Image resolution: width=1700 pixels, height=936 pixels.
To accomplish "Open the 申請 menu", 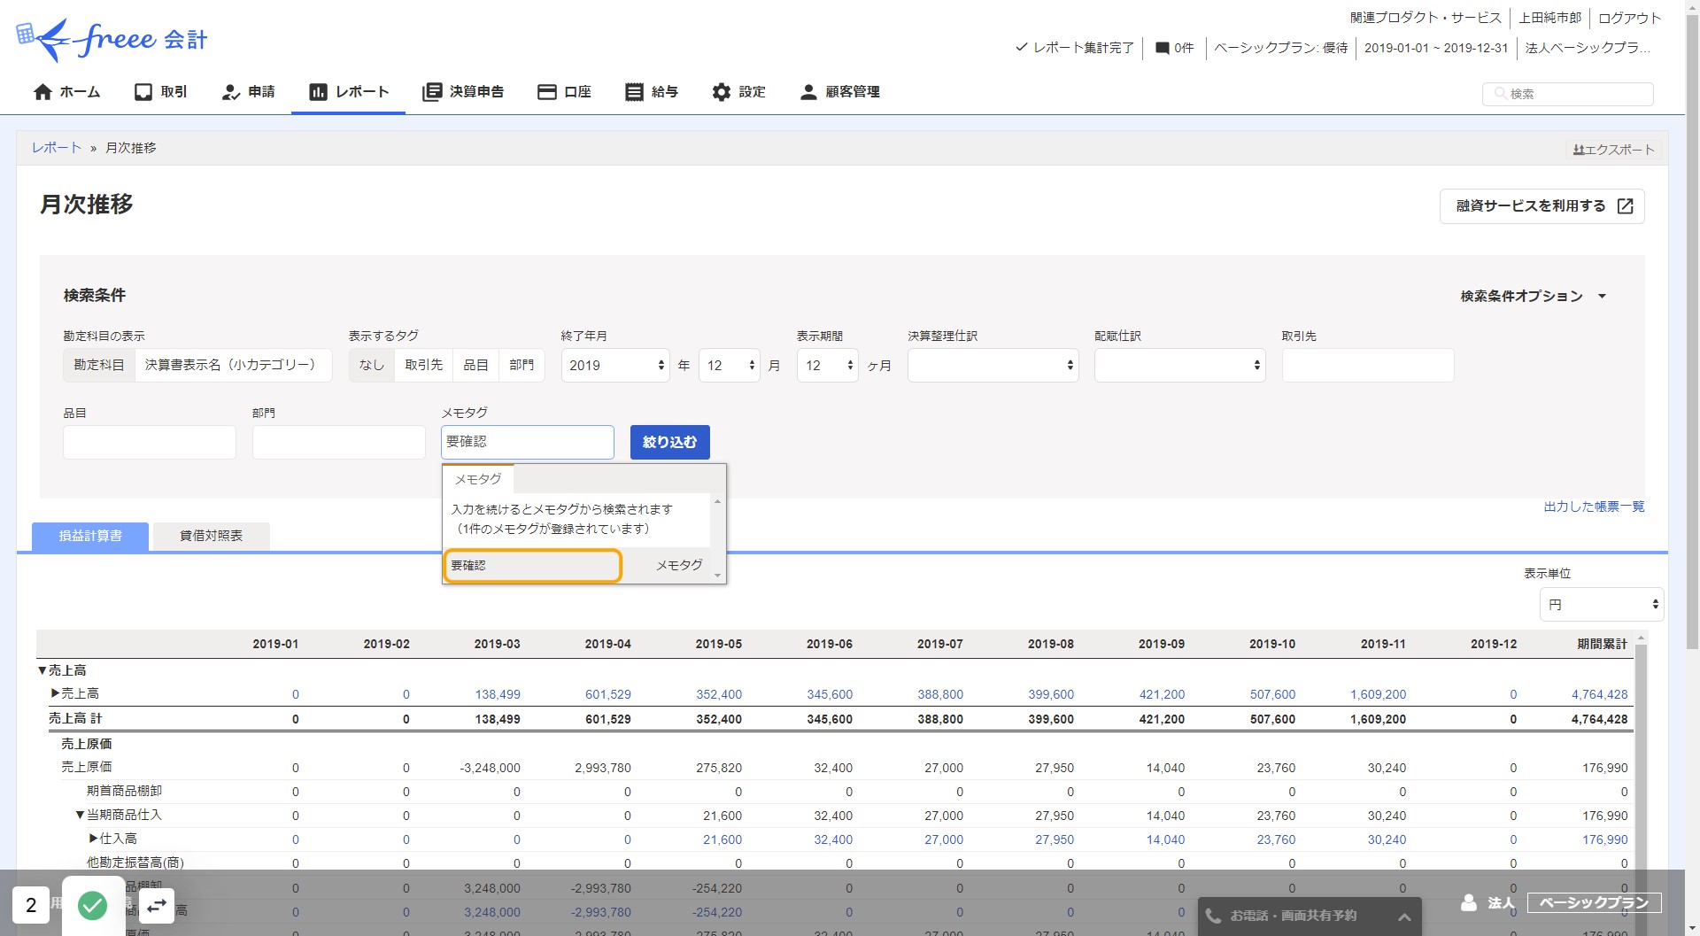I will [x=248, y=92].
